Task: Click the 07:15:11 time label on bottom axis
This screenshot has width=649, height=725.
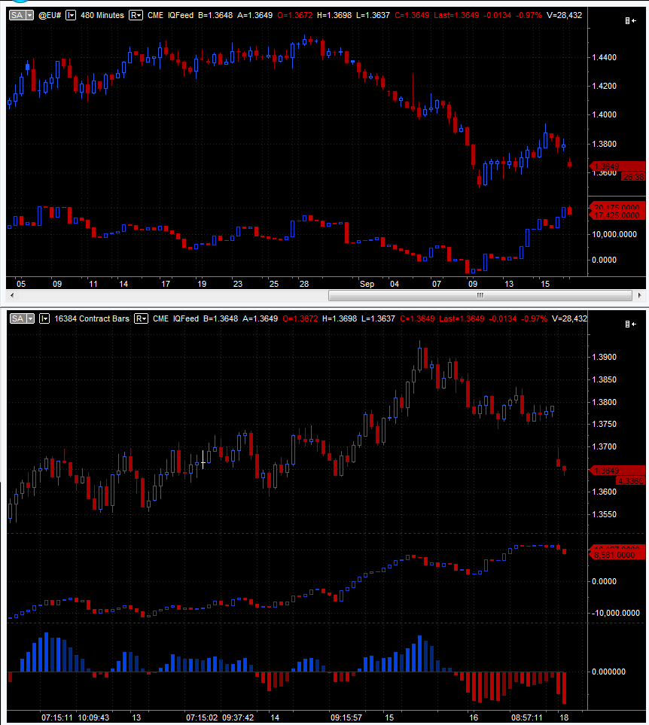Action: (57, 717)
